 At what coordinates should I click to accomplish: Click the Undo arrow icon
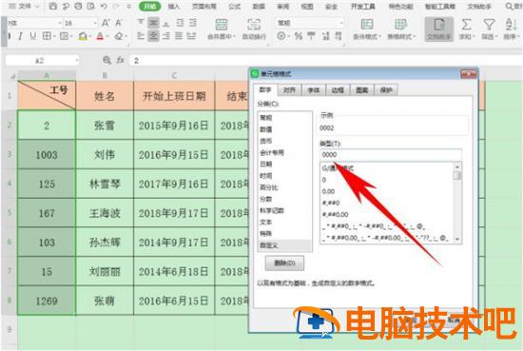click(x=104, y=6)
